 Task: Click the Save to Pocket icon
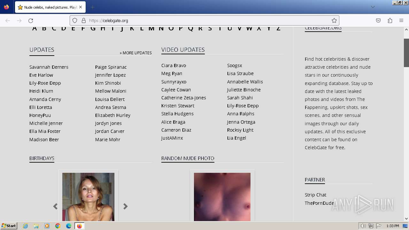tap(378, 20)
